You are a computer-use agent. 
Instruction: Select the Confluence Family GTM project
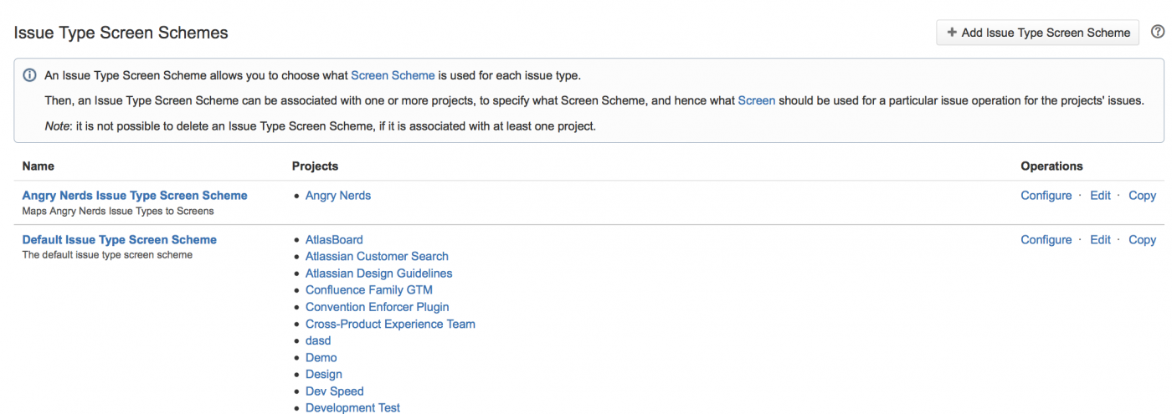[368, 290]
